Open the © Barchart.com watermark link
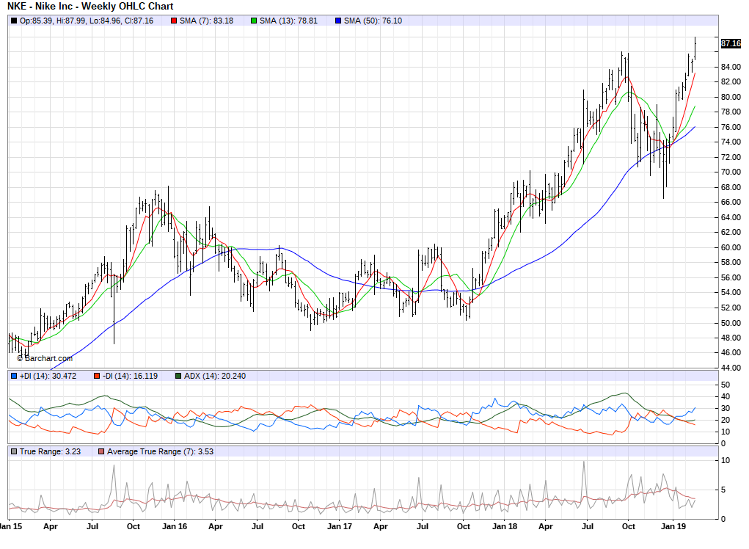The image size is (749, 549). pyautogui.click(x=45, y=358)
